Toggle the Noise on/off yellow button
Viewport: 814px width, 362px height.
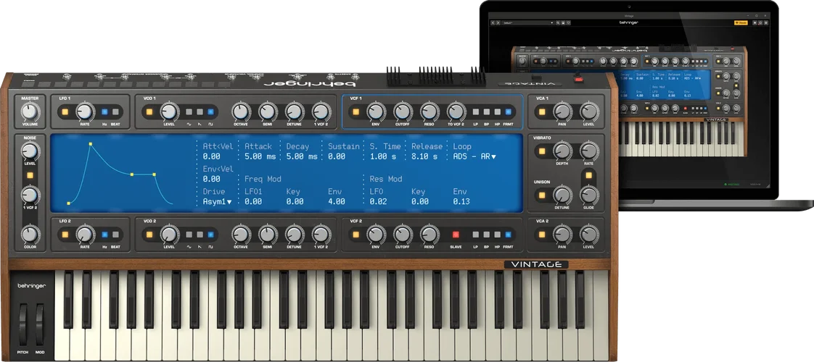(x=30, y=175)
